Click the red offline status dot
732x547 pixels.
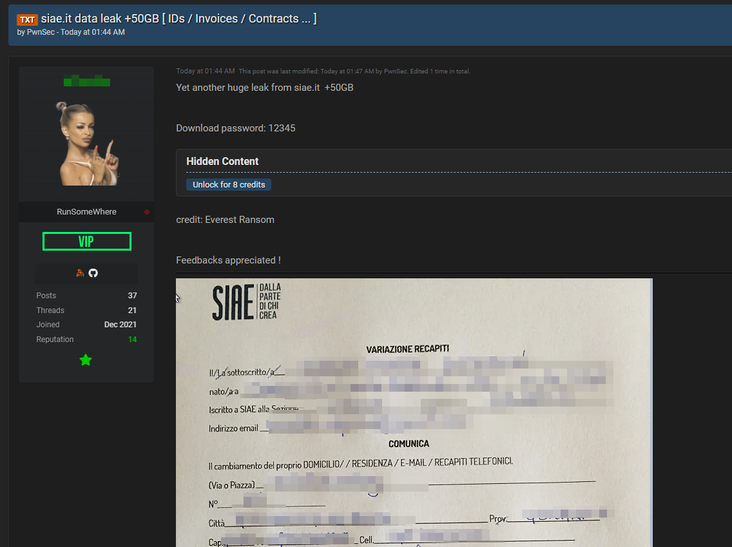147,212
